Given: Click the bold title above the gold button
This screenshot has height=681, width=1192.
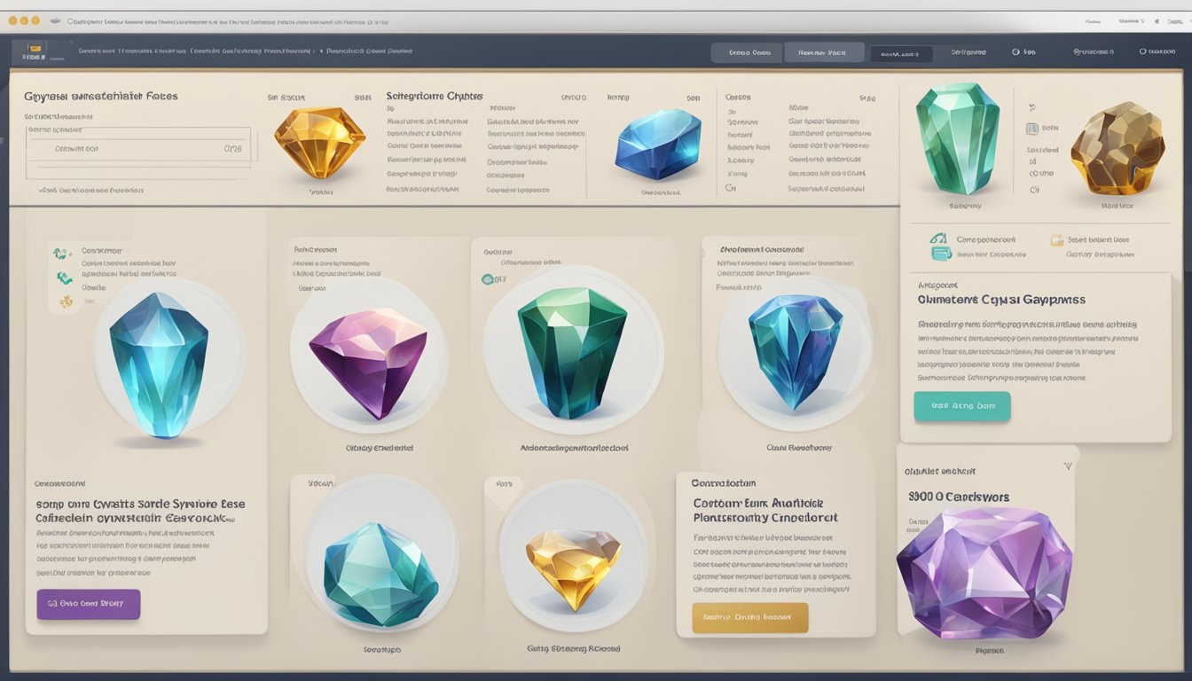Looking at the screenshot, I should [x=765, y=510].
